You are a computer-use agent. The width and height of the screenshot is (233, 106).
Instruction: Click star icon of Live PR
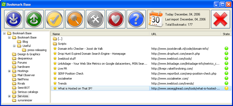55,68
